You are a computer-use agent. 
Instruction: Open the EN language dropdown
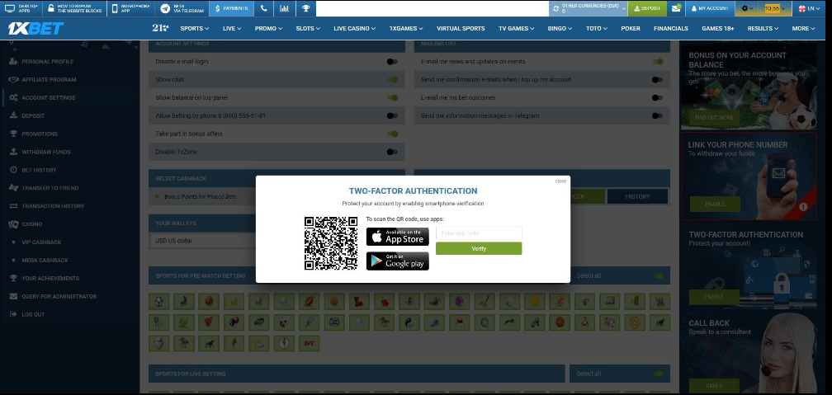(x=809, y=8)
